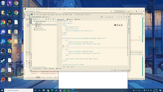The height and width of the screenshot is (92, 163).
Task: Open Version Control tab in front window
Action: 37,68
